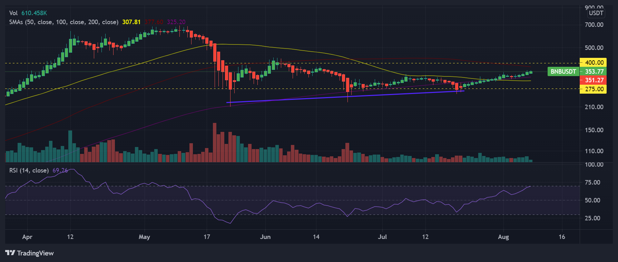Click the RSI (14, close) legend

29,170
